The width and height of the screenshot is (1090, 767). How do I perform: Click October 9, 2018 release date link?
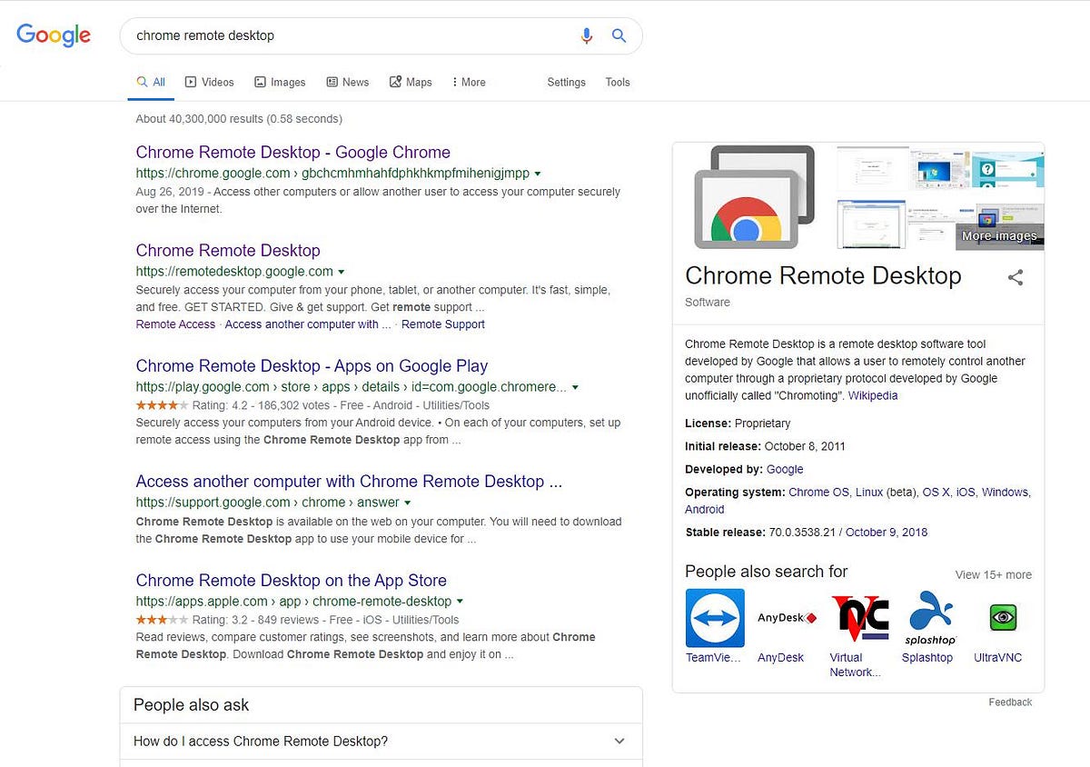coord(888,532)
